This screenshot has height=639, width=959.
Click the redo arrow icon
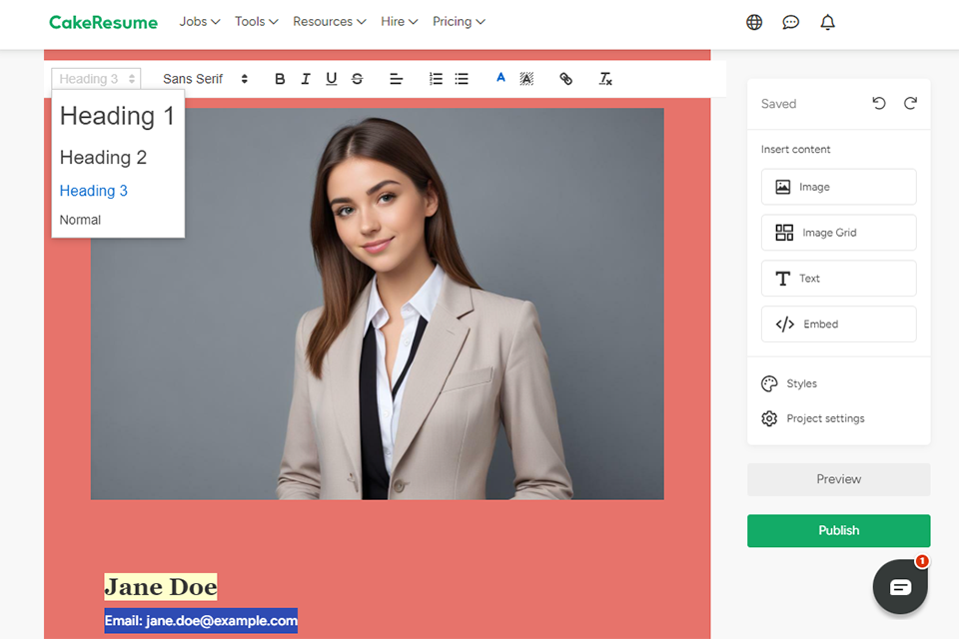click(x=910, y=104)
